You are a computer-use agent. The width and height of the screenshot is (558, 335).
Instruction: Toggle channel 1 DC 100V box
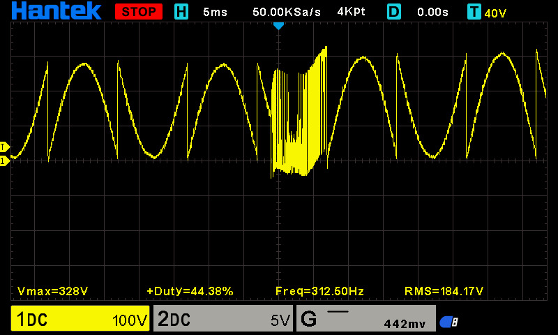click(x=80, y=320)
